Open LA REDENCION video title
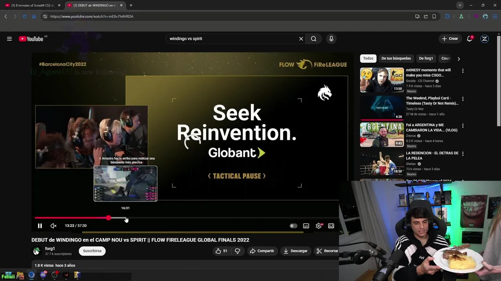The height and width of the screenshot is (281, 501). coord(432,156)
